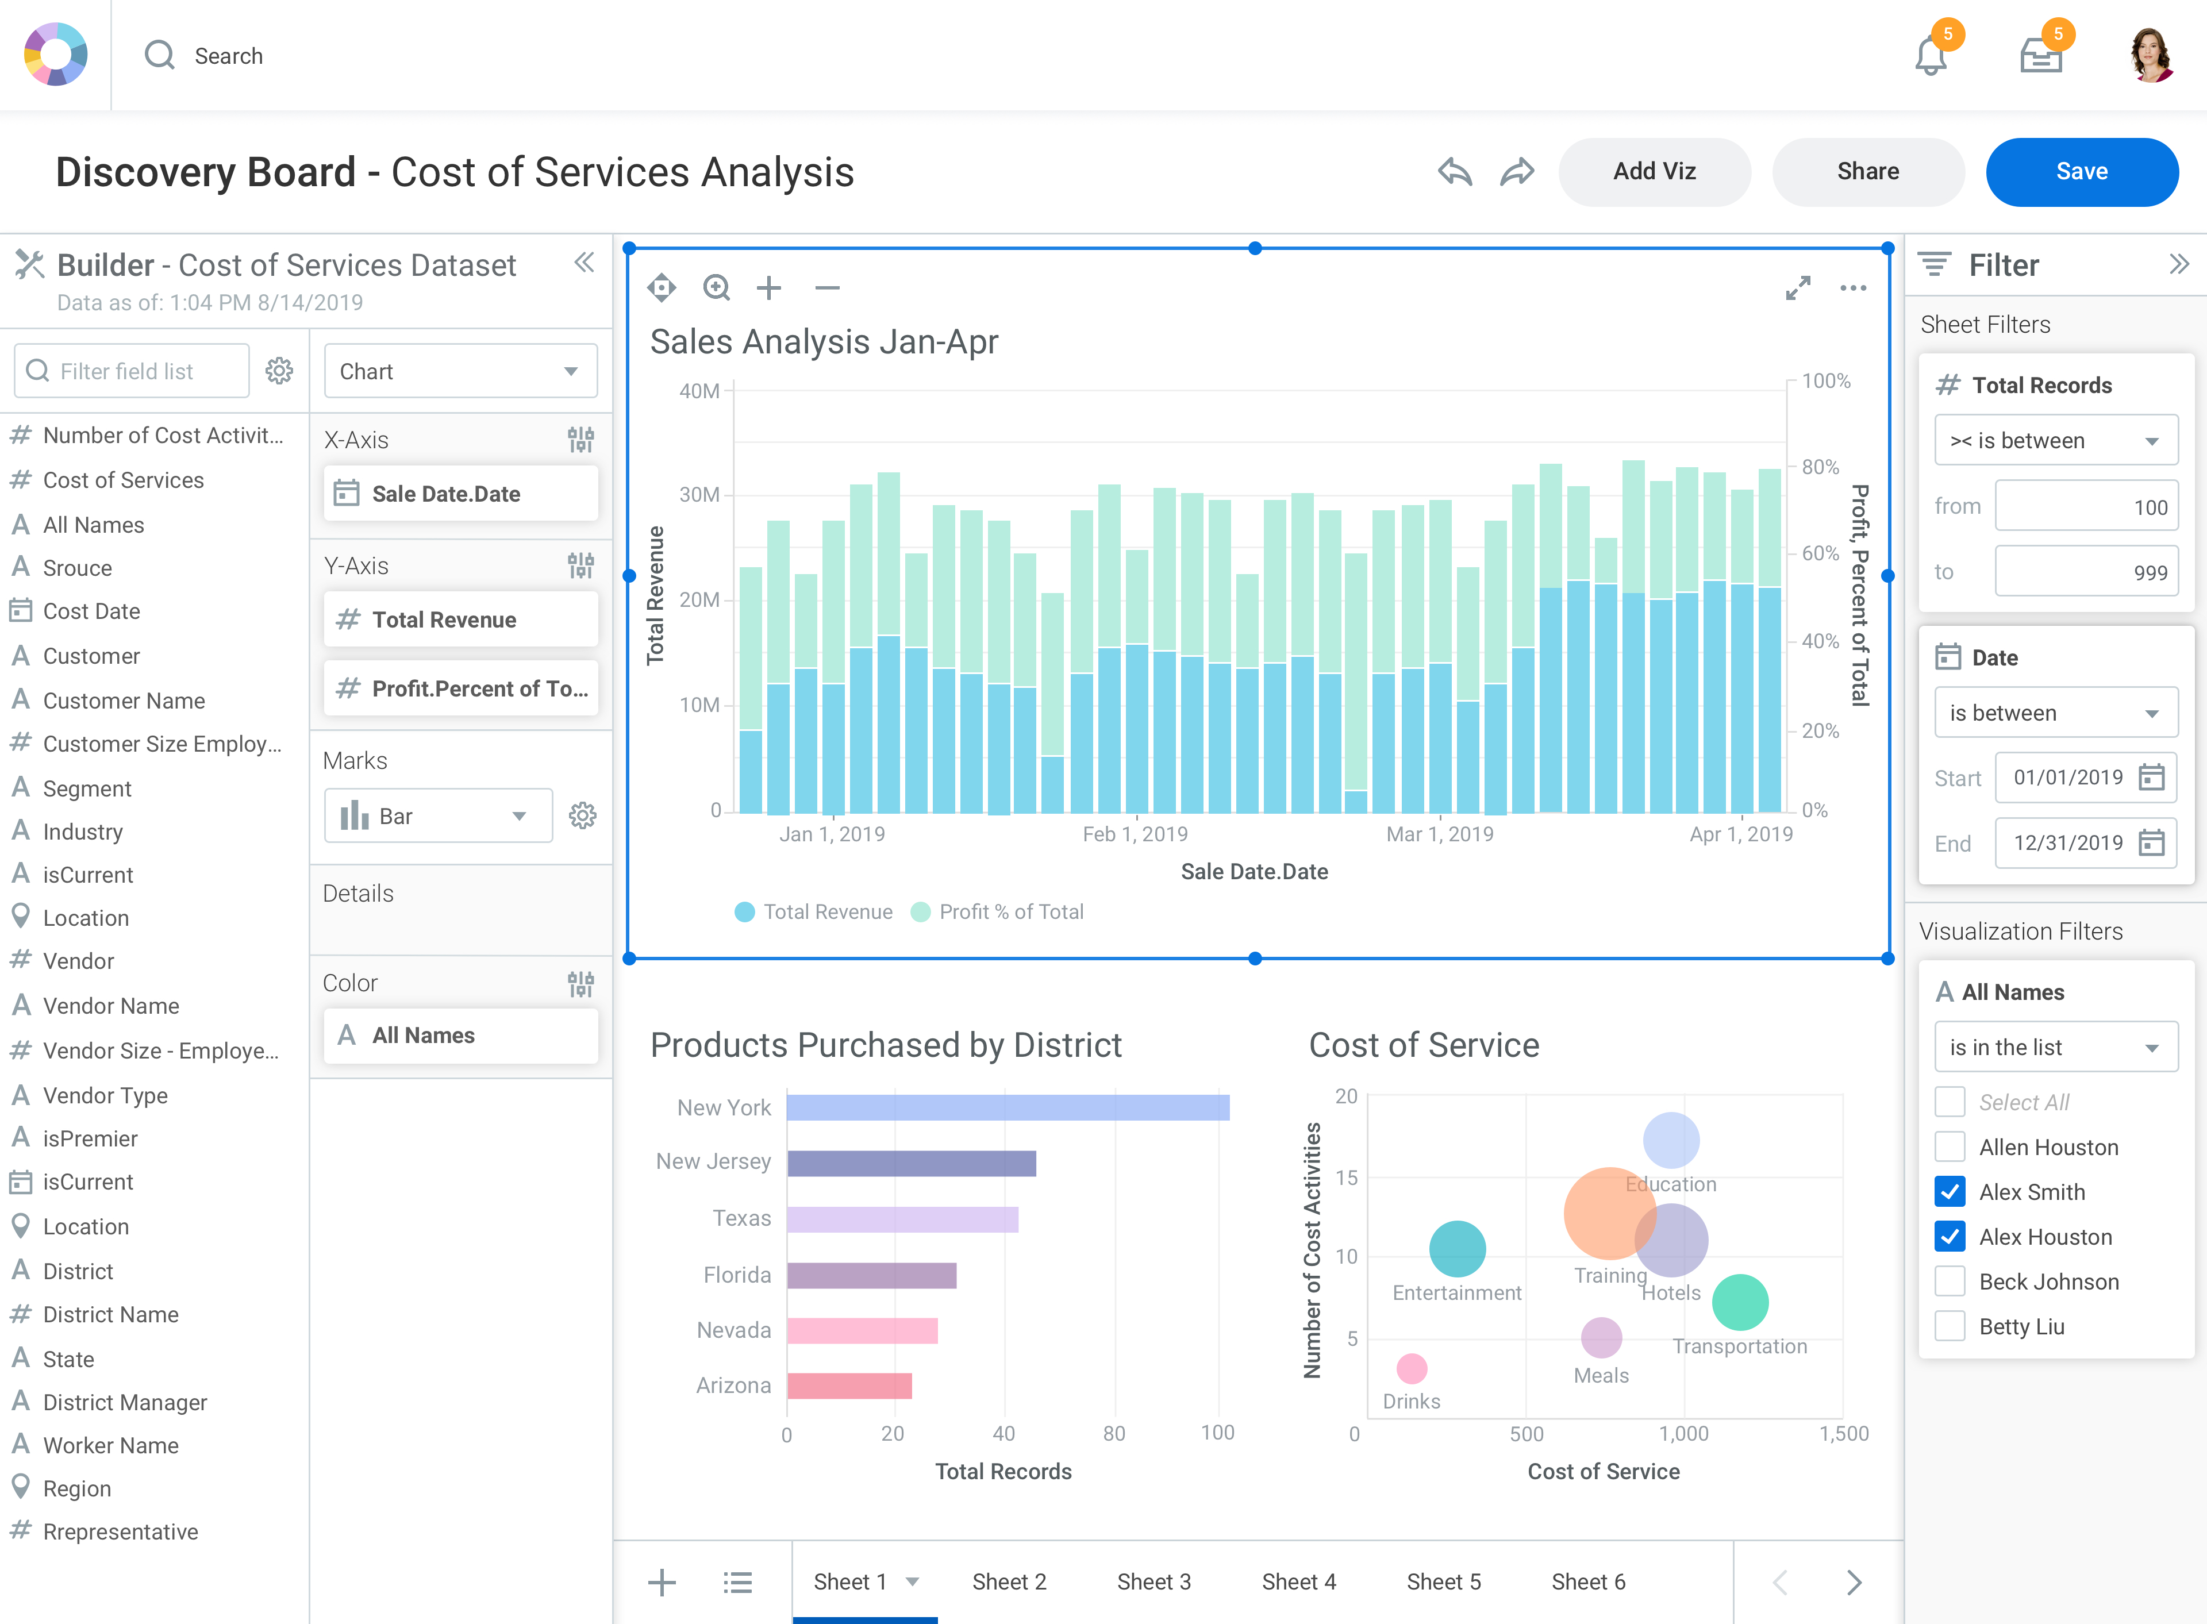Viewport: 2207px width, 1624px height.
Task: Open the Chart type dropdown
Action: (x=460, y=372)
